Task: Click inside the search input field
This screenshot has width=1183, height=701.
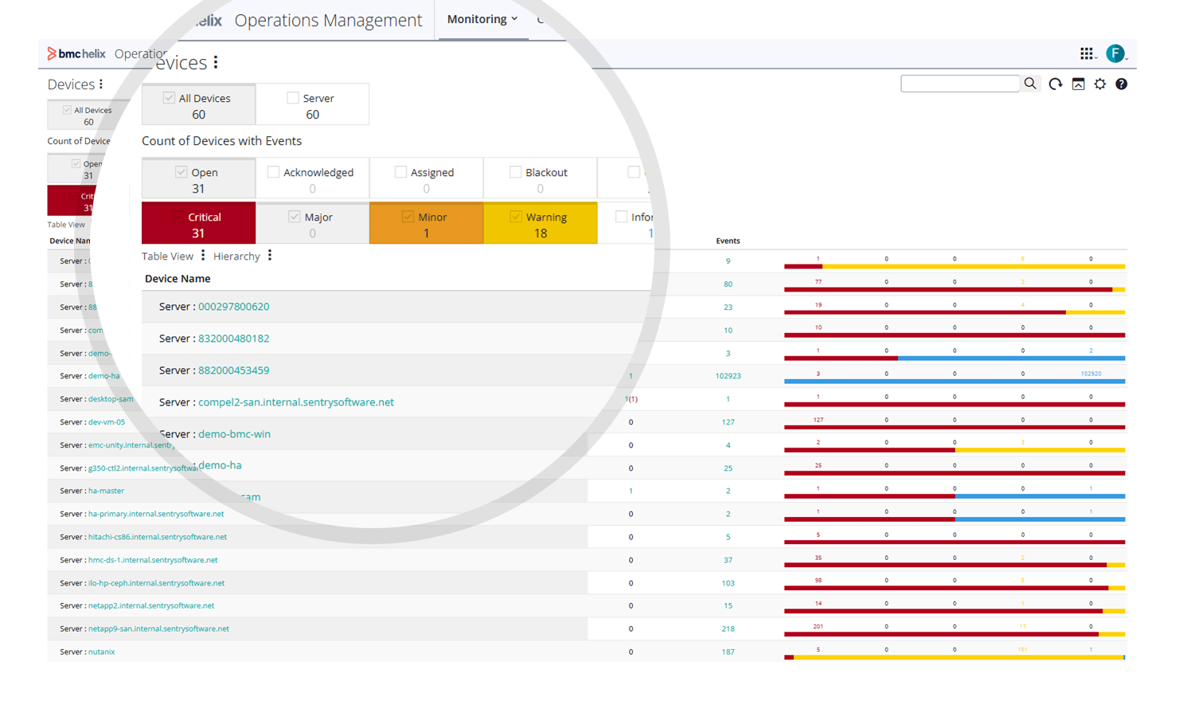Action: (959, 83)
